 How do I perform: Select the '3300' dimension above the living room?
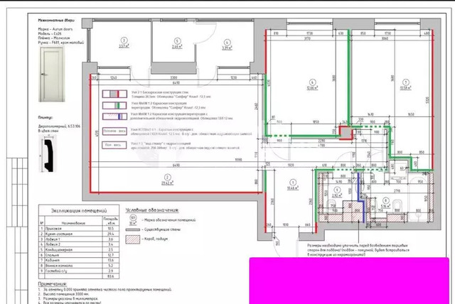(173, 77)
